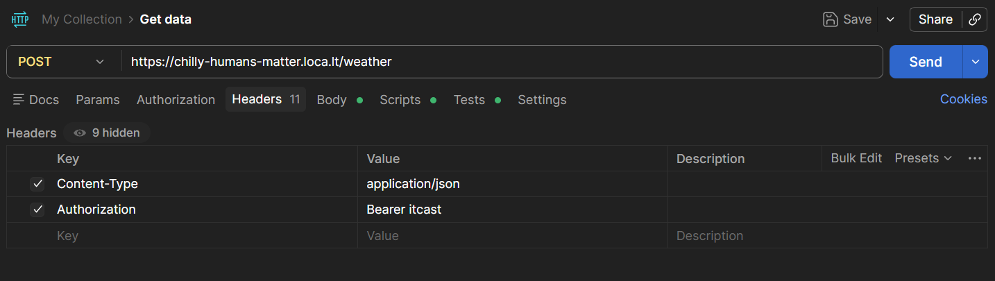Screen dimensions: 995x281
Task: Open the Docs tab
Action: click(x=36, y=100)
